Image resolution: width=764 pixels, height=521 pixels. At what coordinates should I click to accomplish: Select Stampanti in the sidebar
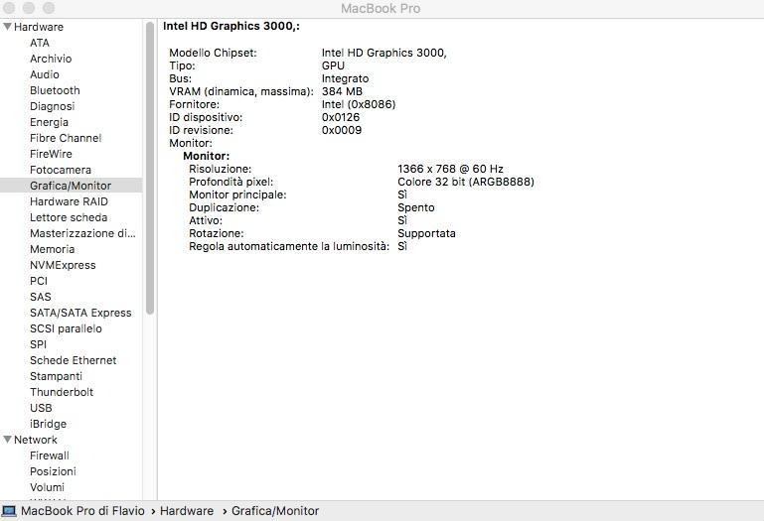[x=56, y=376]
